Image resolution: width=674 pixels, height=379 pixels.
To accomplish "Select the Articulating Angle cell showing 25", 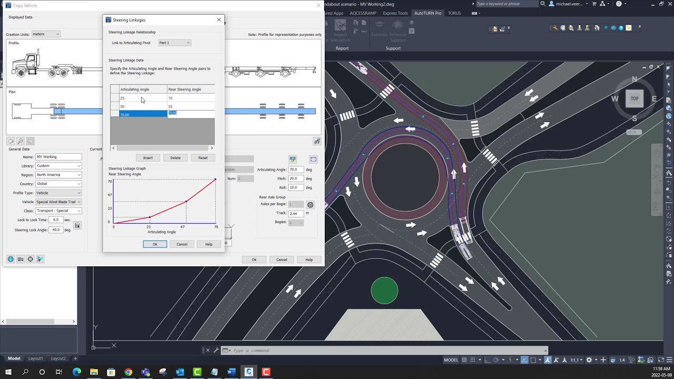I will [x=143, y=98].
